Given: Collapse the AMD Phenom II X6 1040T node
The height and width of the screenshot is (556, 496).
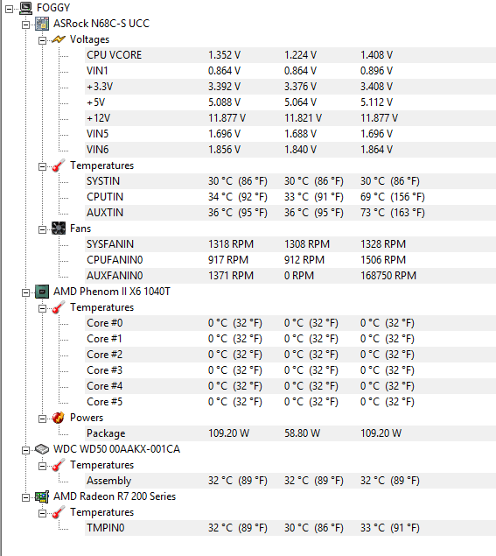Looking at the screenshot, I should [25, 293].
